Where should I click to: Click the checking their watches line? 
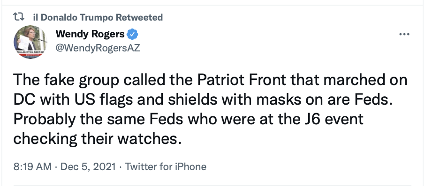coord(97,140)
